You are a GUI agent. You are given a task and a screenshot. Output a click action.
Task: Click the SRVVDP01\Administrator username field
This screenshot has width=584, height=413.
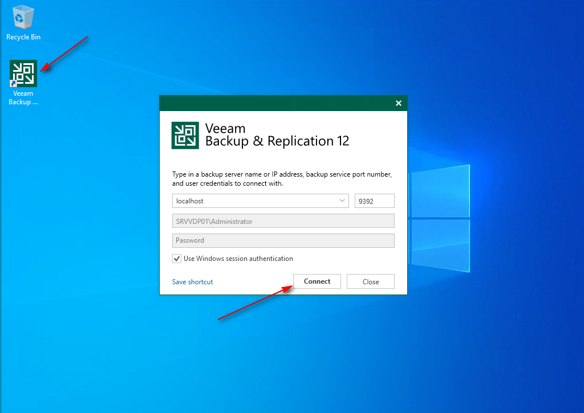click(283, 221)
